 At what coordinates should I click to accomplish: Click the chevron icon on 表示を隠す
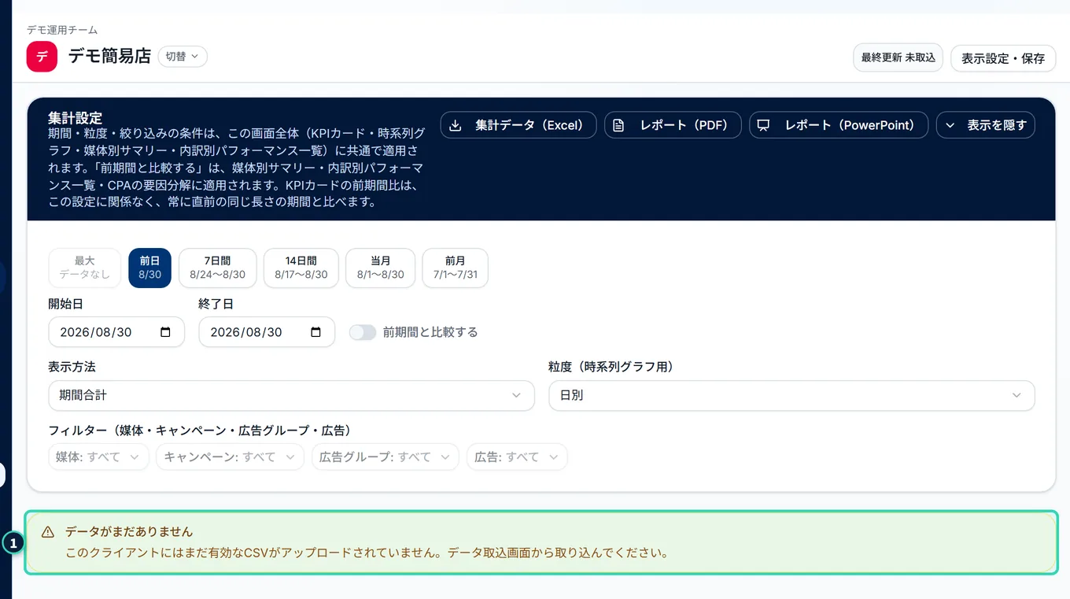[x=950, y=125]
